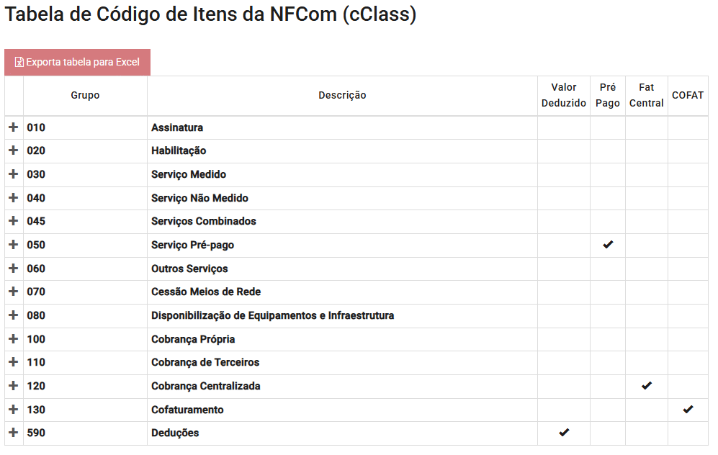Image resolution: width=718 pixels, height=455 pixels.
Task: Click plus icon for 070 Cessão Meios de Rede
Action: 13,292
